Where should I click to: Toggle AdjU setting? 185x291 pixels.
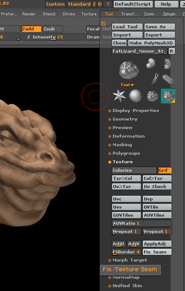click(x=119, y=244)
